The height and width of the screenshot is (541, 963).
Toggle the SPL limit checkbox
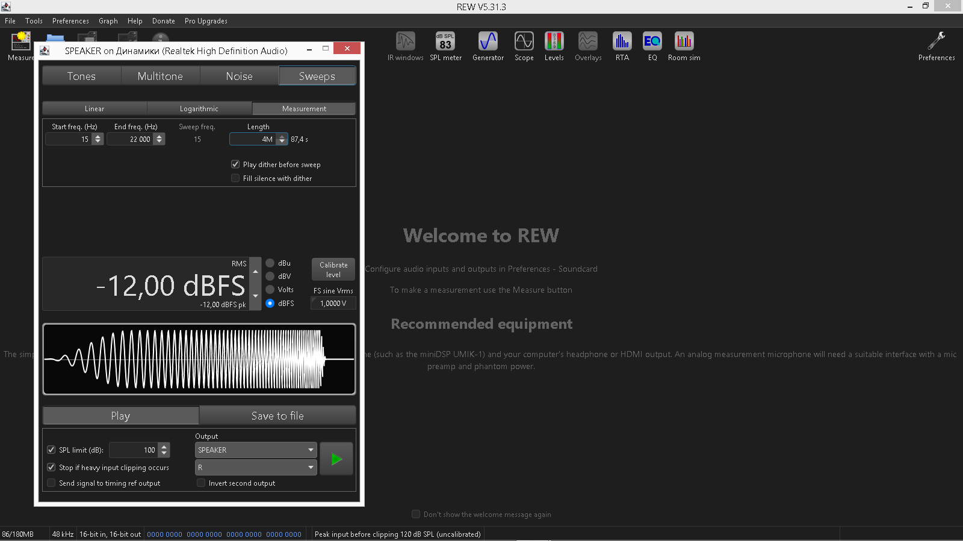[51, 450]
